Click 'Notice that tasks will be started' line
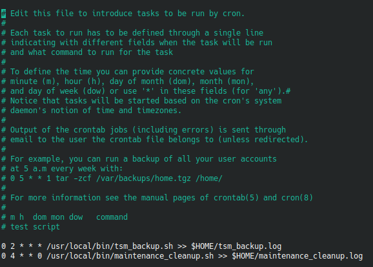 (141, 101)
